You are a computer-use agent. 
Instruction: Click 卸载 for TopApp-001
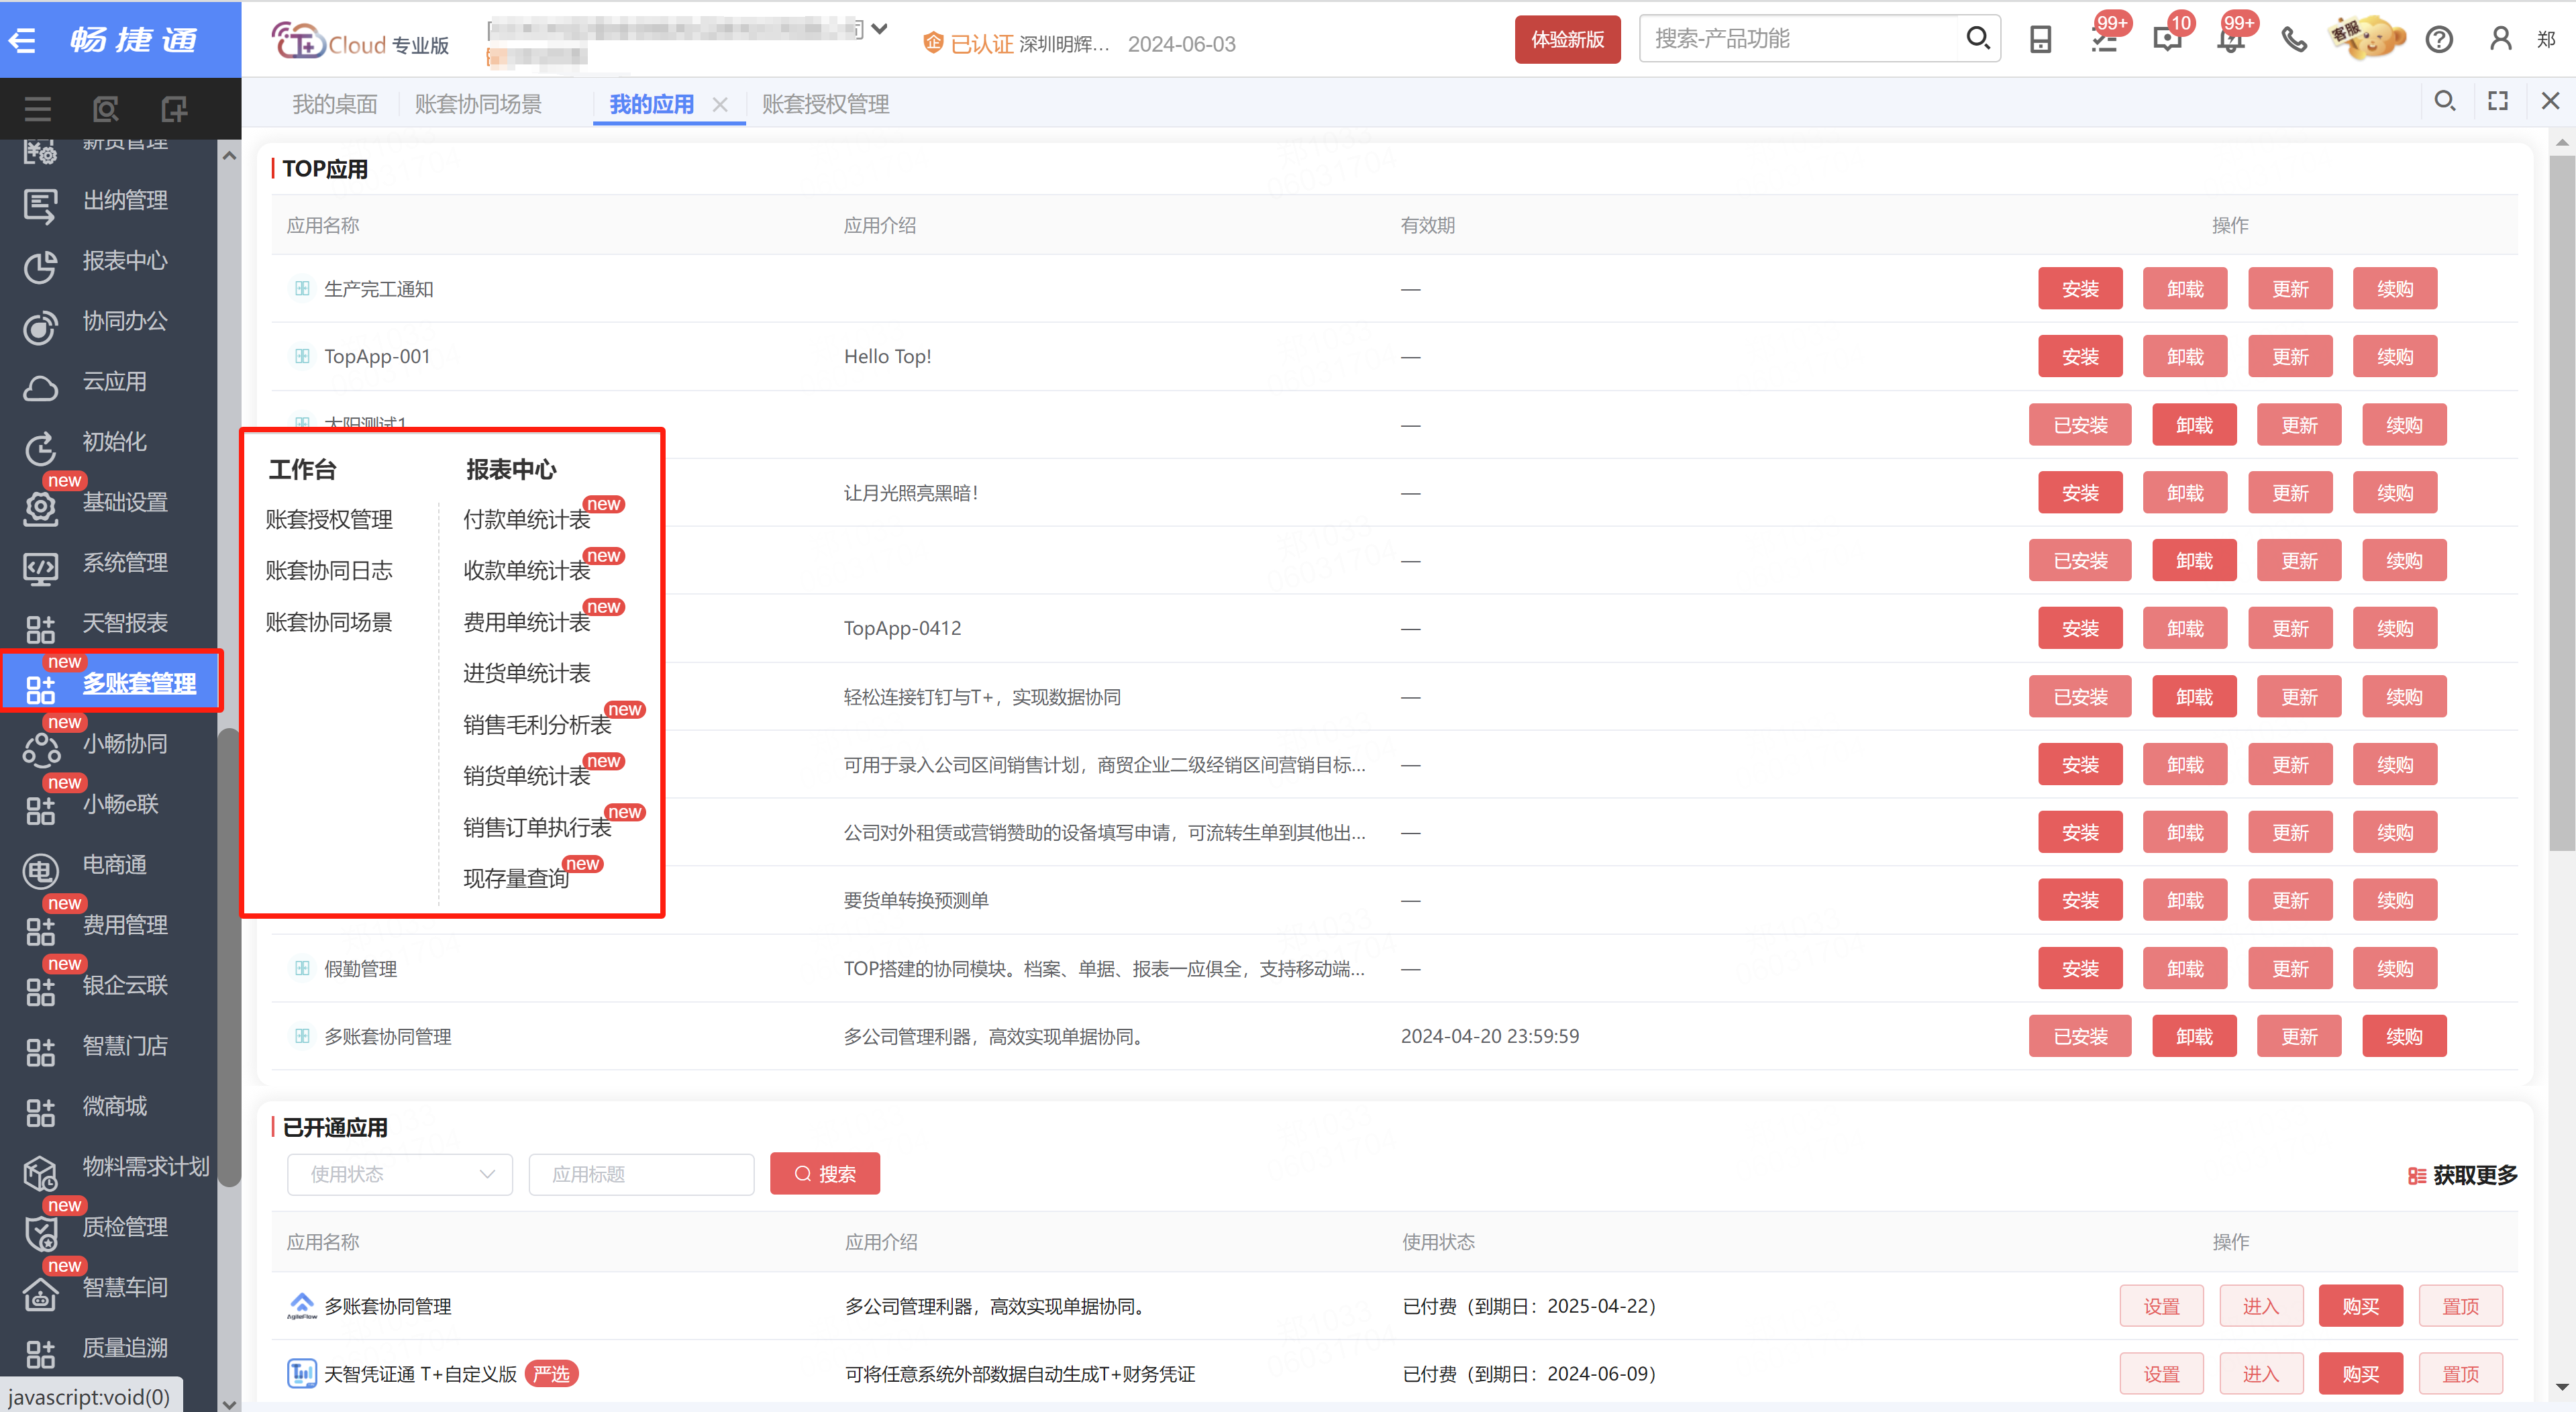[x=2185, y=357]
